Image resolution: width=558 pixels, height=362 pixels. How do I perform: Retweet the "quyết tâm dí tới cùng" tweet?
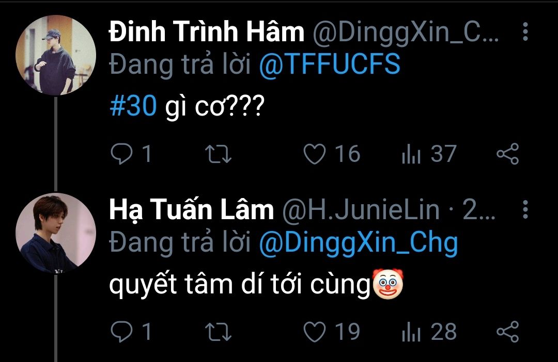coord(219,332)
